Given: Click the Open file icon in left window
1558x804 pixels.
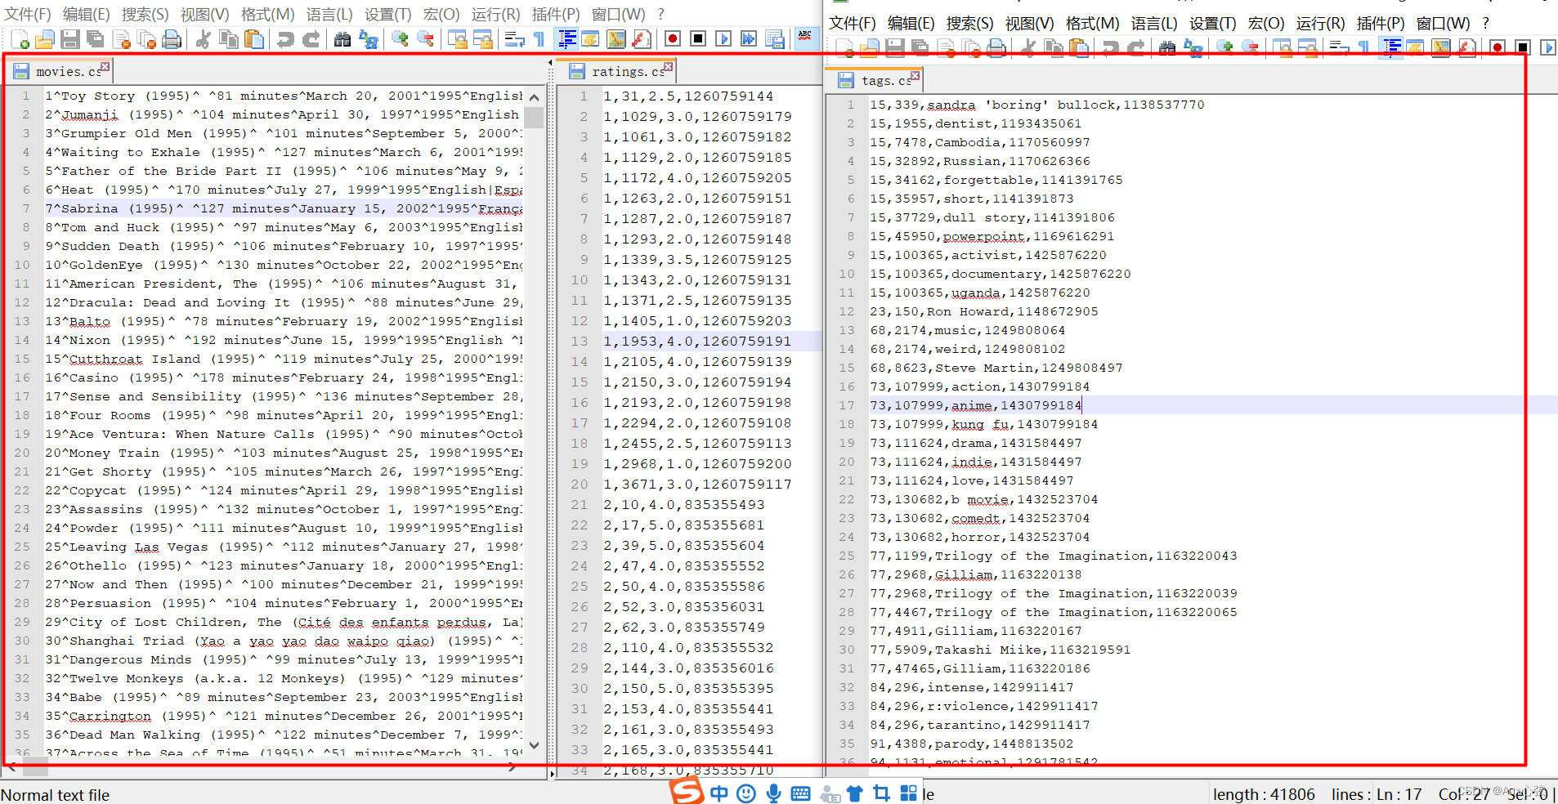Looking at the screenshot, I should click(x=45, y=39).
